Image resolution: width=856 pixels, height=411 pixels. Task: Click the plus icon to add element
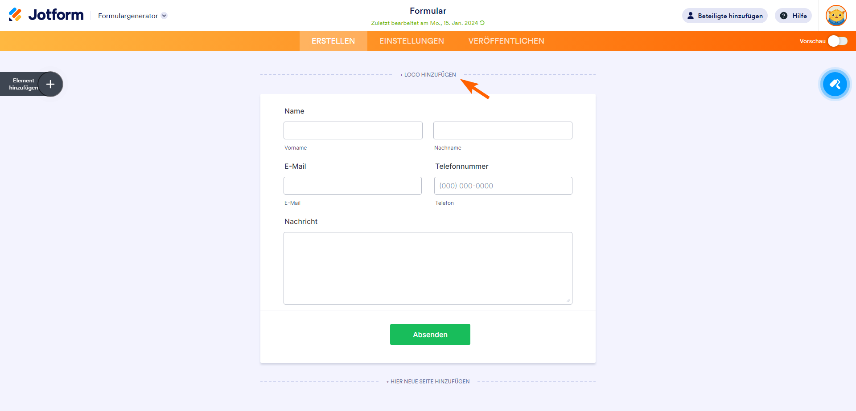[50, 84]
